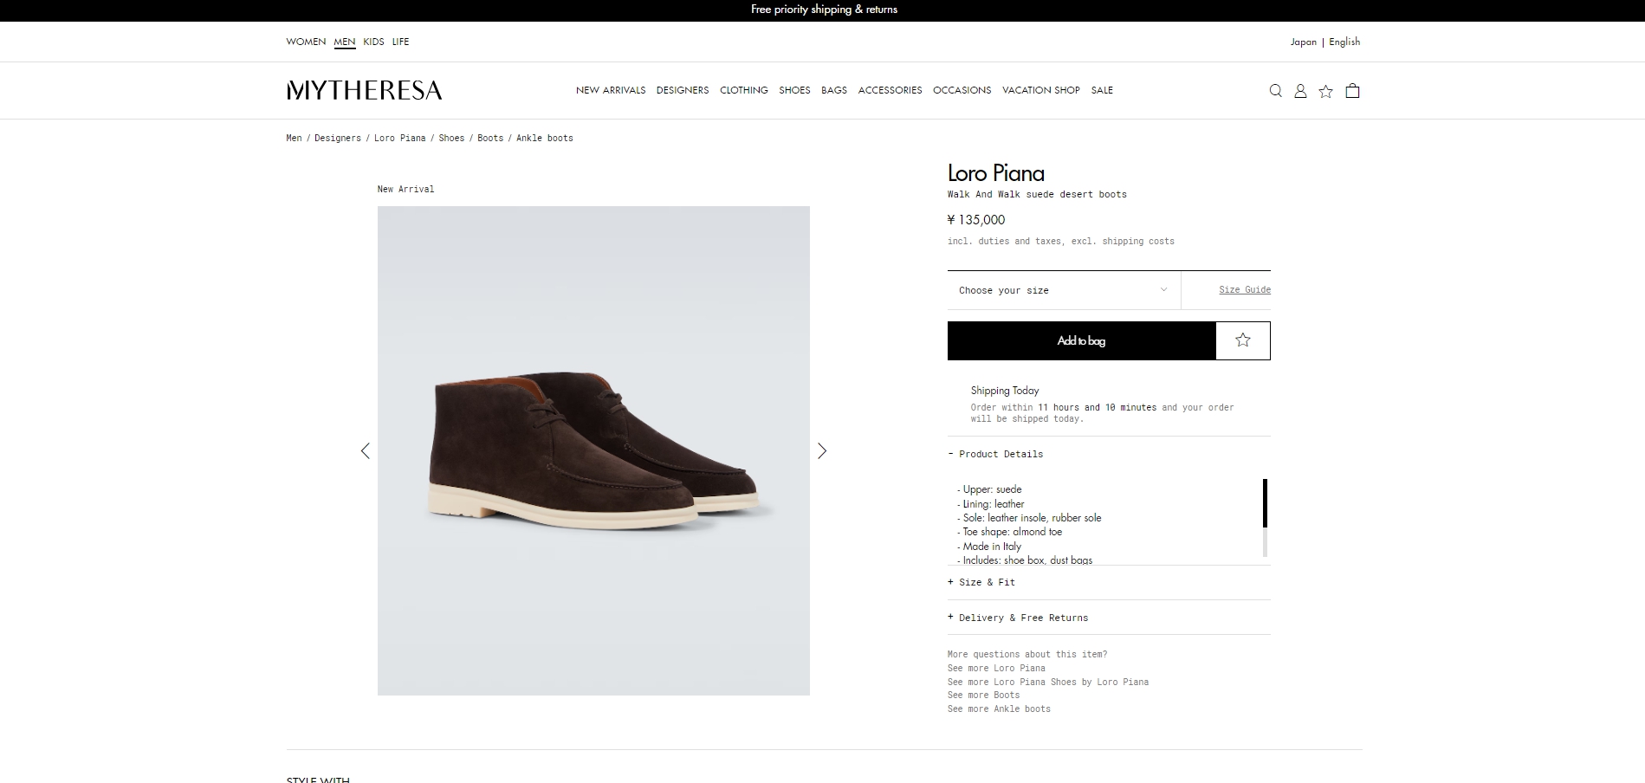Show next product image arrow
Screen dimensions: 1645x783
tap(822, 450)
